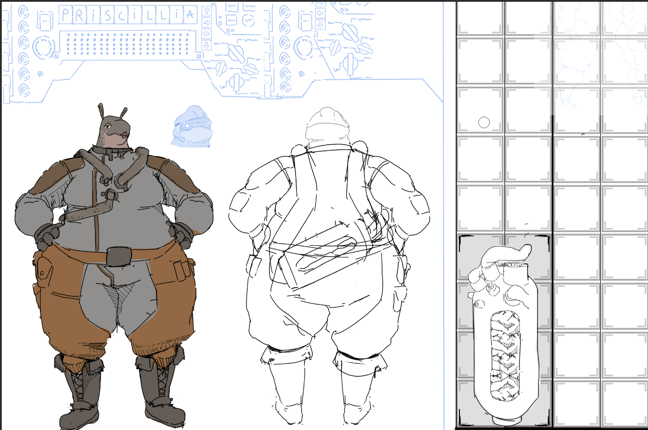648x430 pixels.
Task: Click the dotted speaker grille under PRISCILLIA
Action: click(128, 45)
